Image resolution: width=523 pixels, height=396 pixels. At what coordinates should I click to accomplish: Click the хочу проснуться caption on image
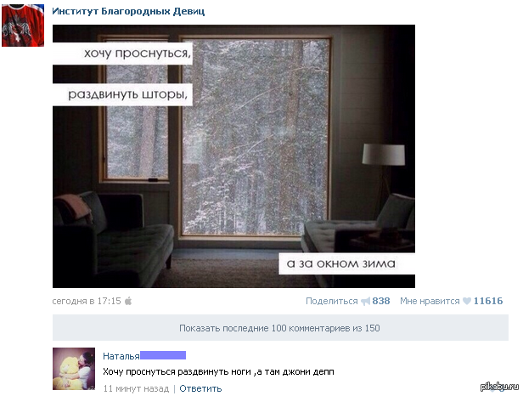[138, 53]
